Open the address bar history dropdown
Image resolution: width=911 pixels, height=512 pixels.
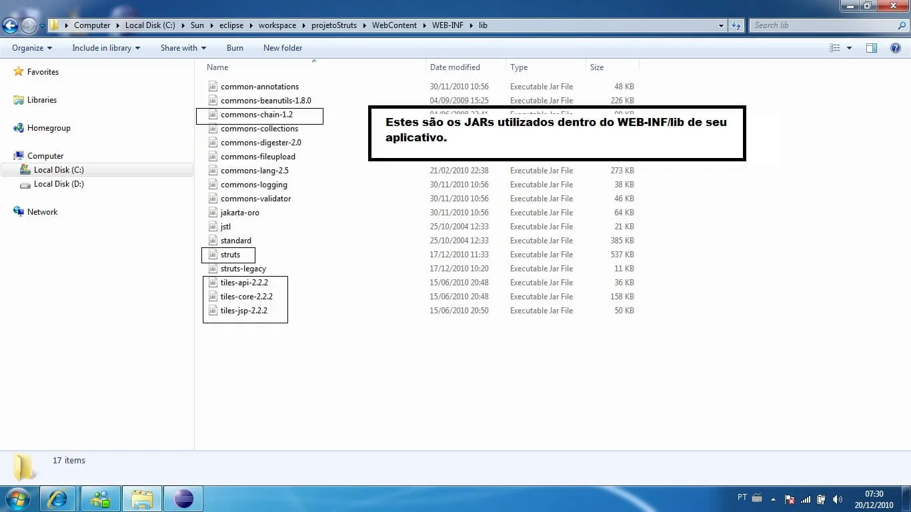click(722, 26)
